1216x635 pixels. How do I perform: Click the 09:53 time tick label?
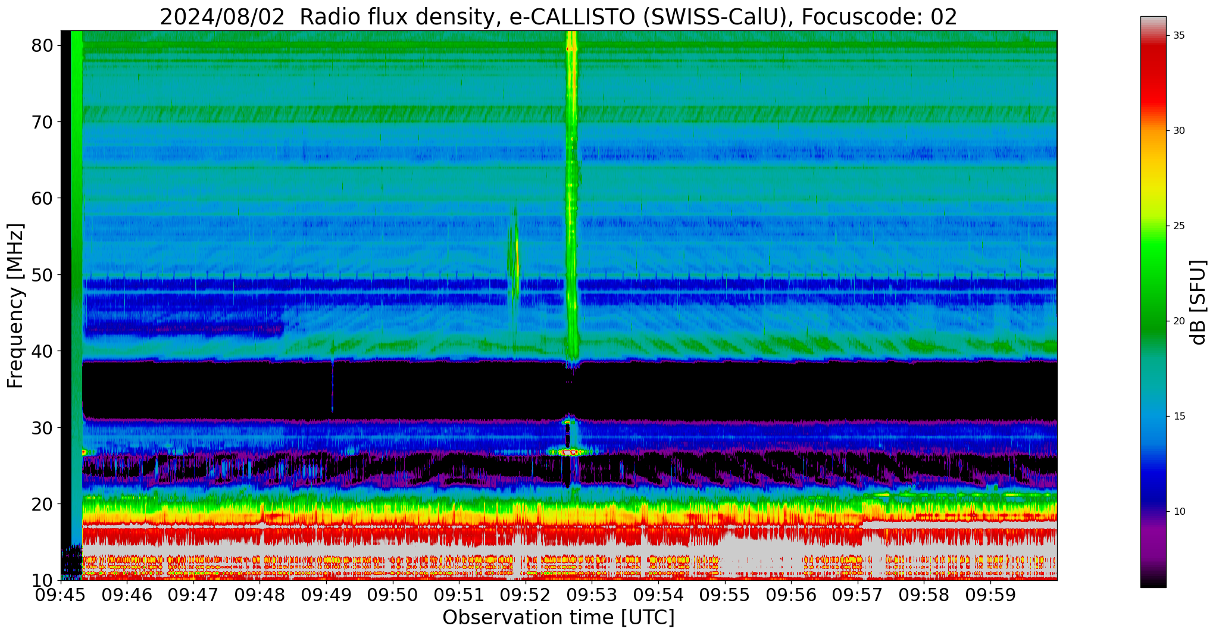point(592,595)
